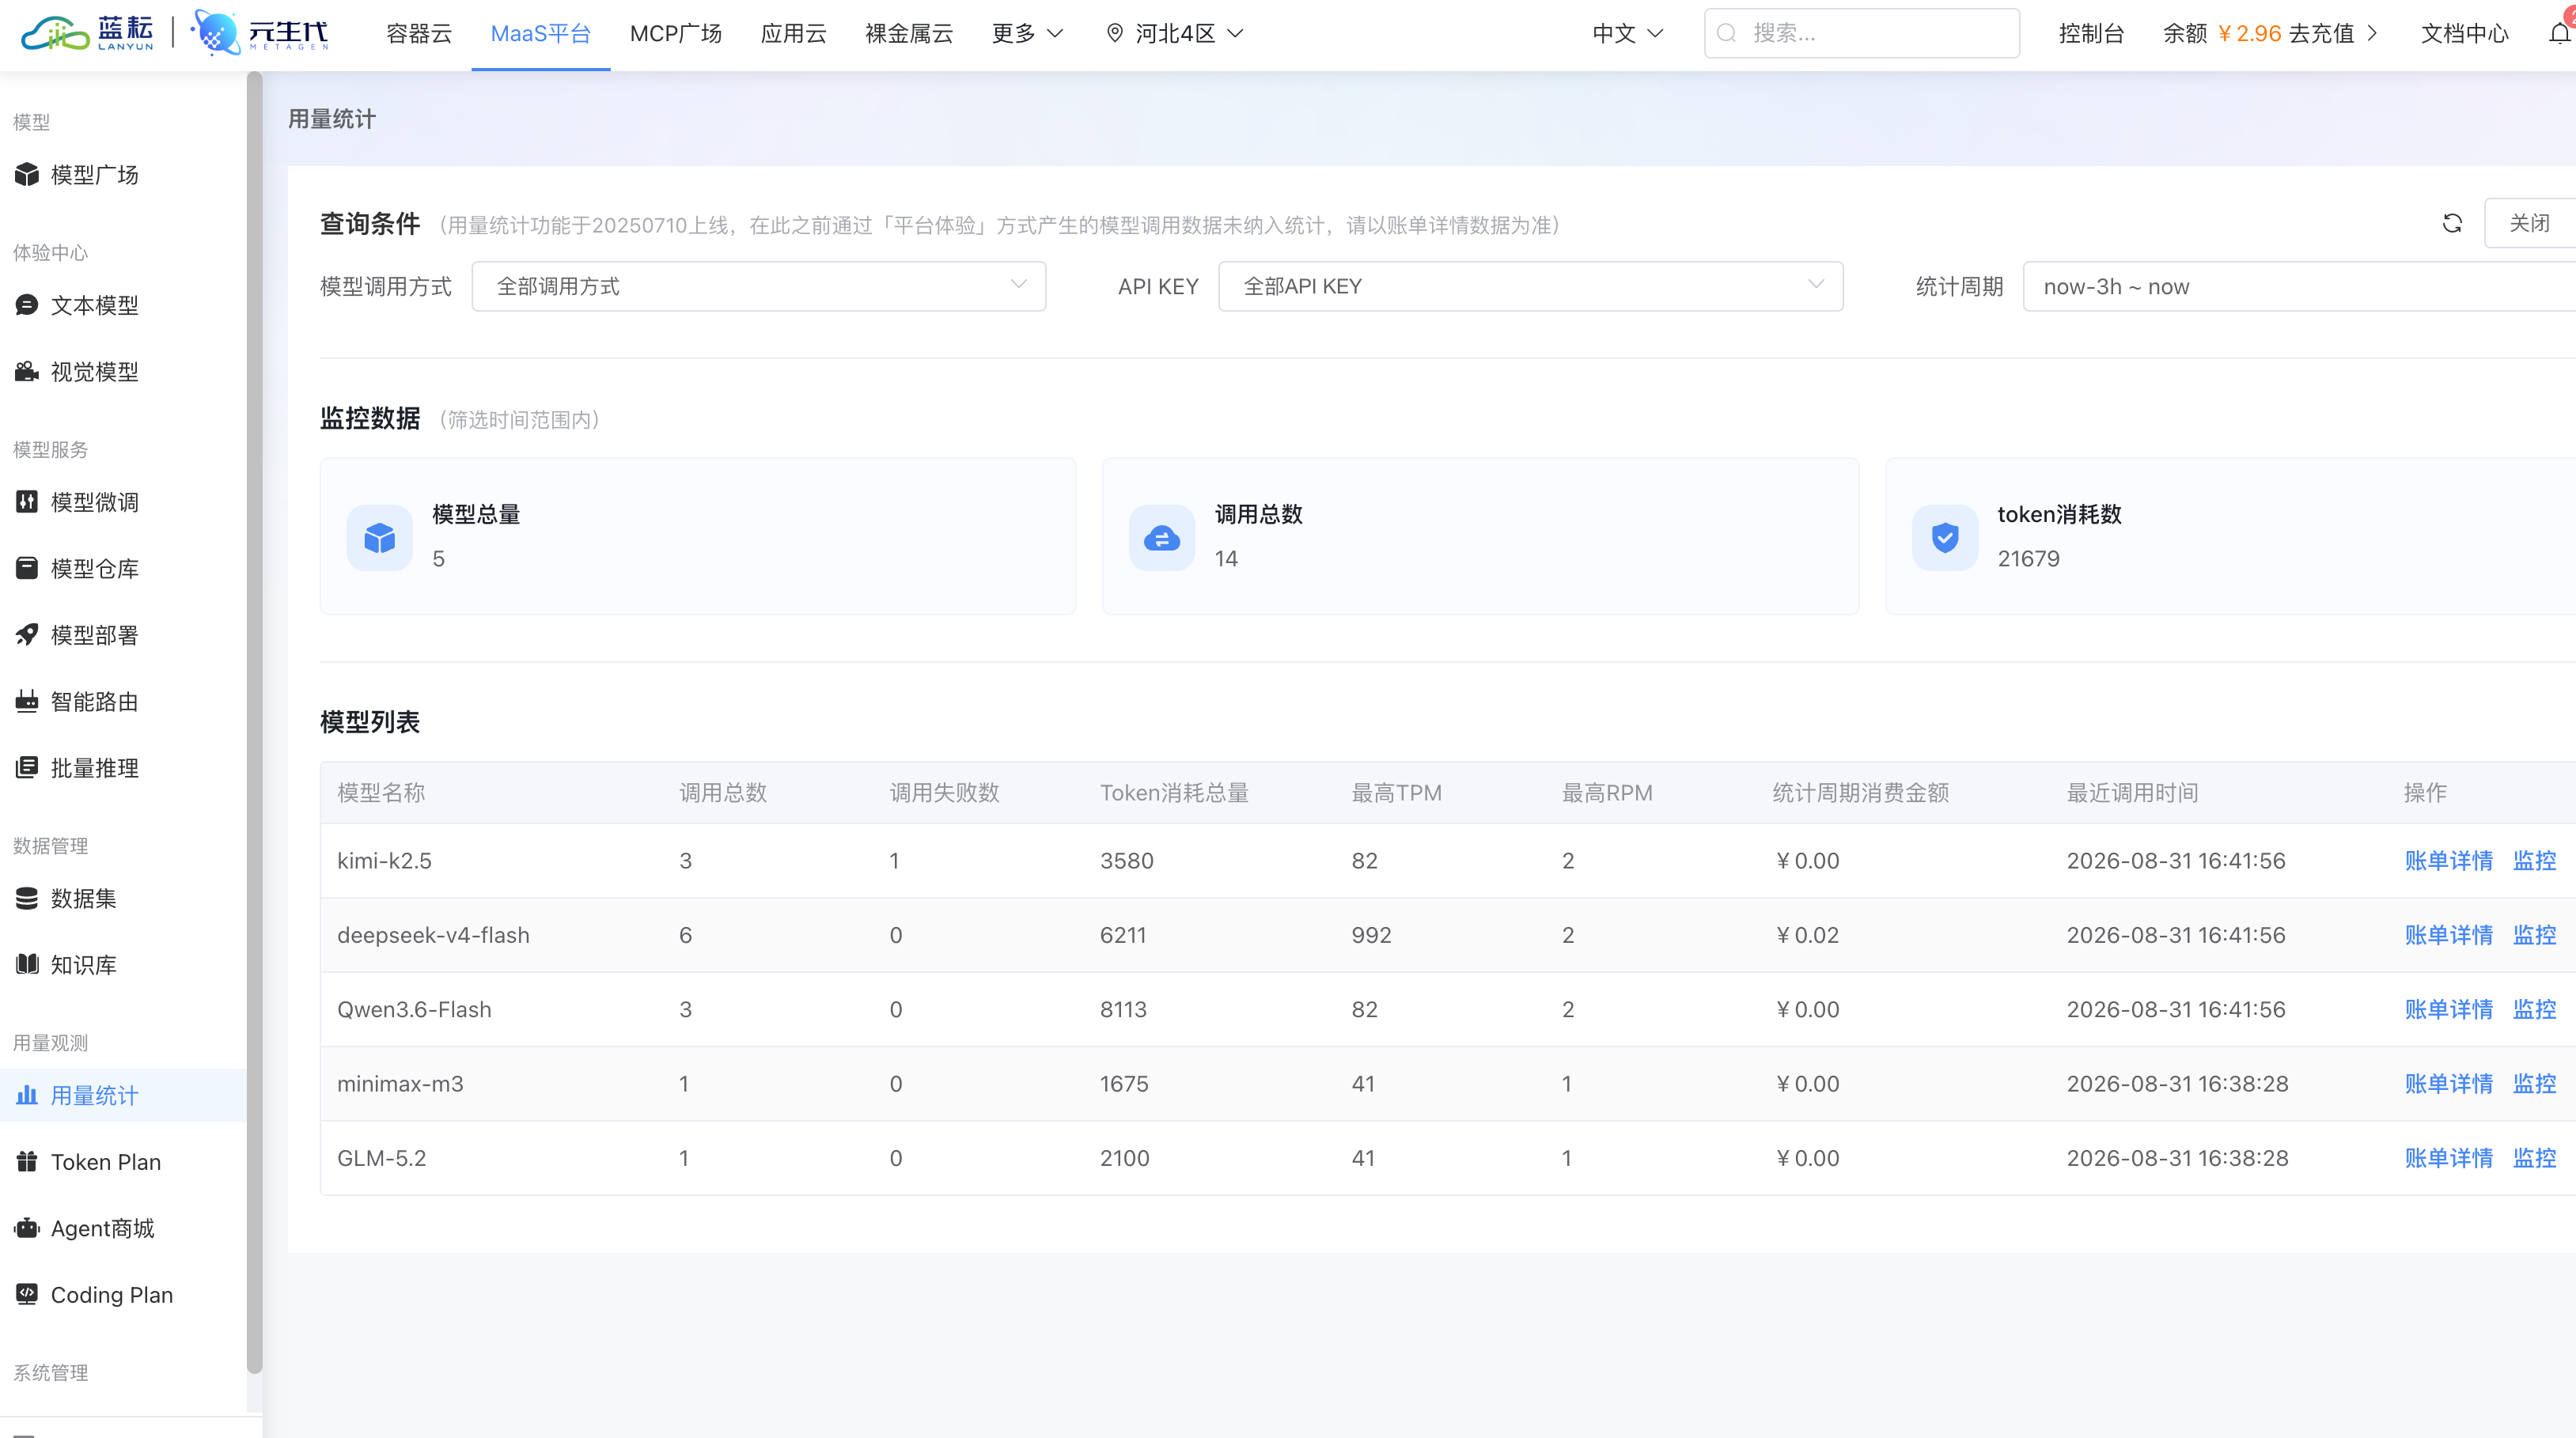
Task: Open 监控 for minimax-m3
Action: [2535, 1084]
